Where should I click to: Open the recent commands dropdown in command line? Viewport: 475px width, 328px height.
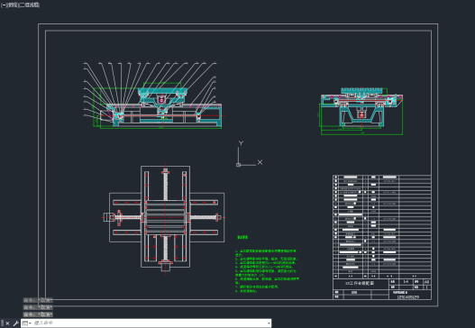pos(27,323)
